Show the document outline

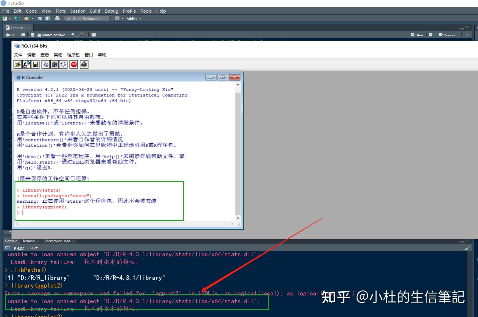tap(467, 35)
